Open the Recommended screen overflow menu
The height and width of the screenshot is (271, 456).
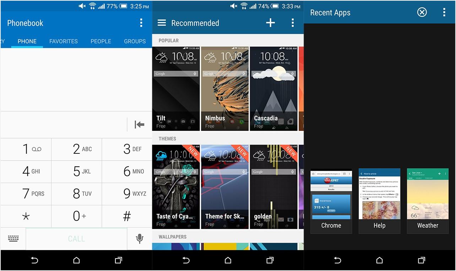pos(292,23)
